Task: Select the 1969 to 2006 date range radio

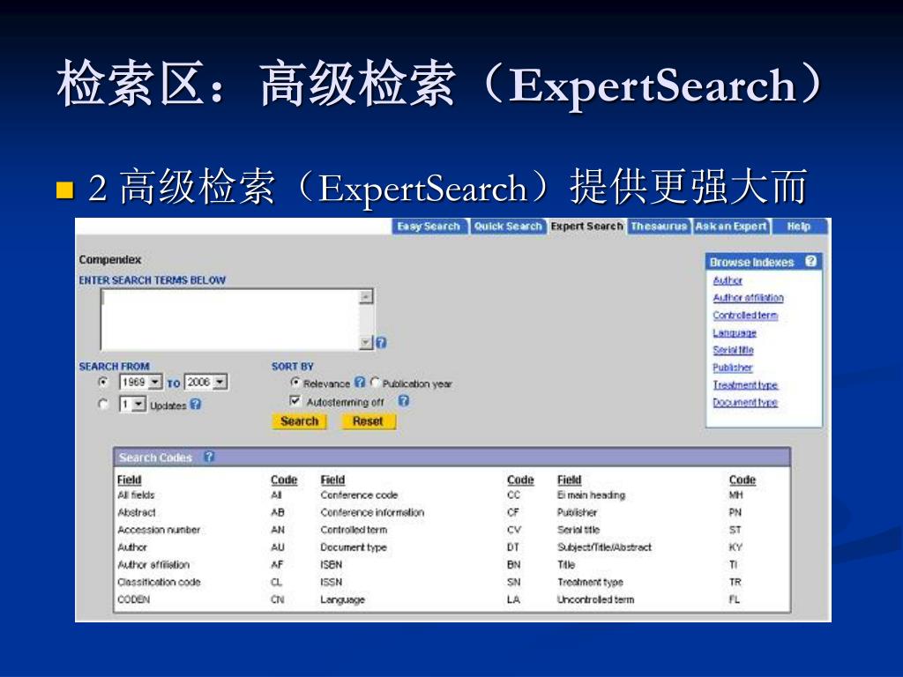Action: (103, 382)
